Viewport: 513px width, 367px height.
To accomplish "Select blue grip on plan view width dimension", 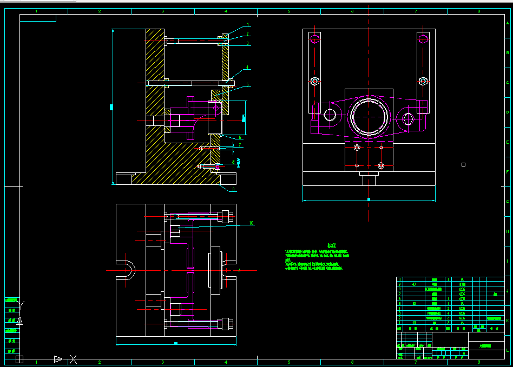I will [x=176, y=343].
